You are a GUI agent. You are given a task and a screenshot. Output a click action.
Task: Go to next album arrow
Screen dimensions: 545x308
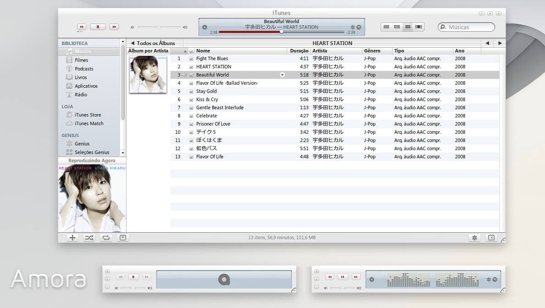500,43
